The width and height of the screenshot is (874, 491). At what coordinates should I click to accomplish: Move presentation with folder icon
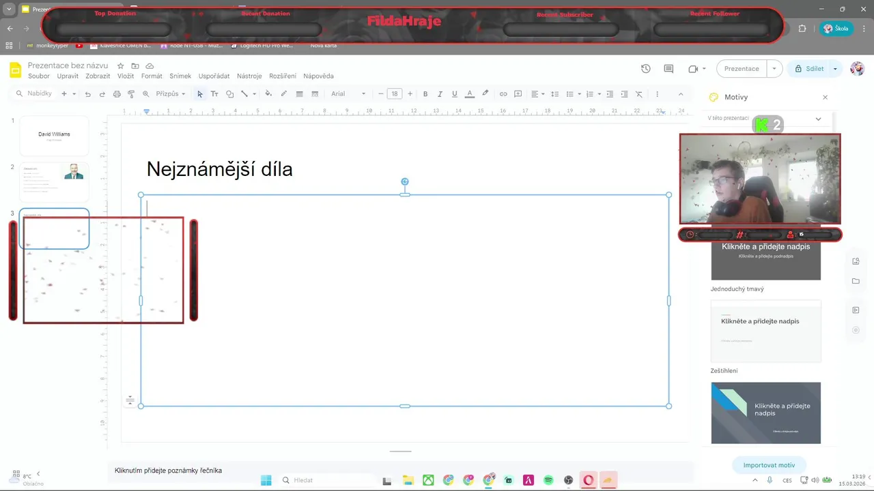coord(135,65)
